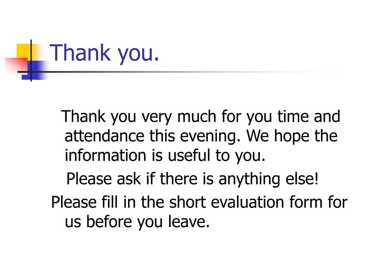Click the vertical black line beside the title
This screenshot has height=274, width=366.
[x=31, y=61]
